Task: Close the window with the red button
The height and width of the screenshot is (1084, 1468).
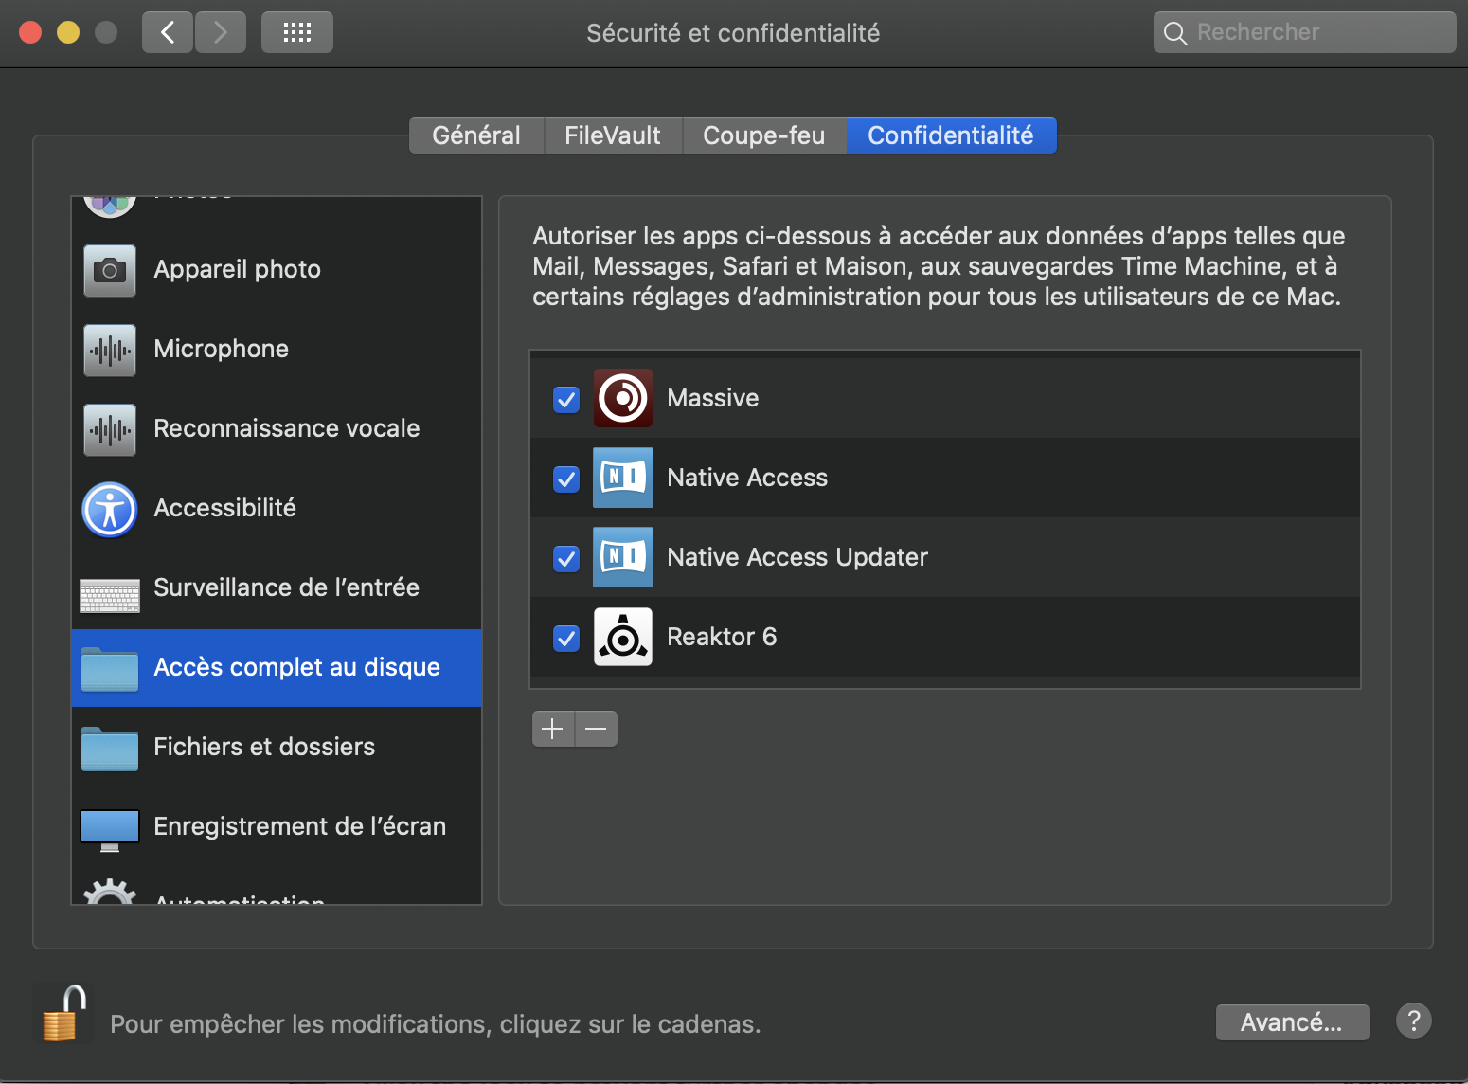Action: (30, 32)
